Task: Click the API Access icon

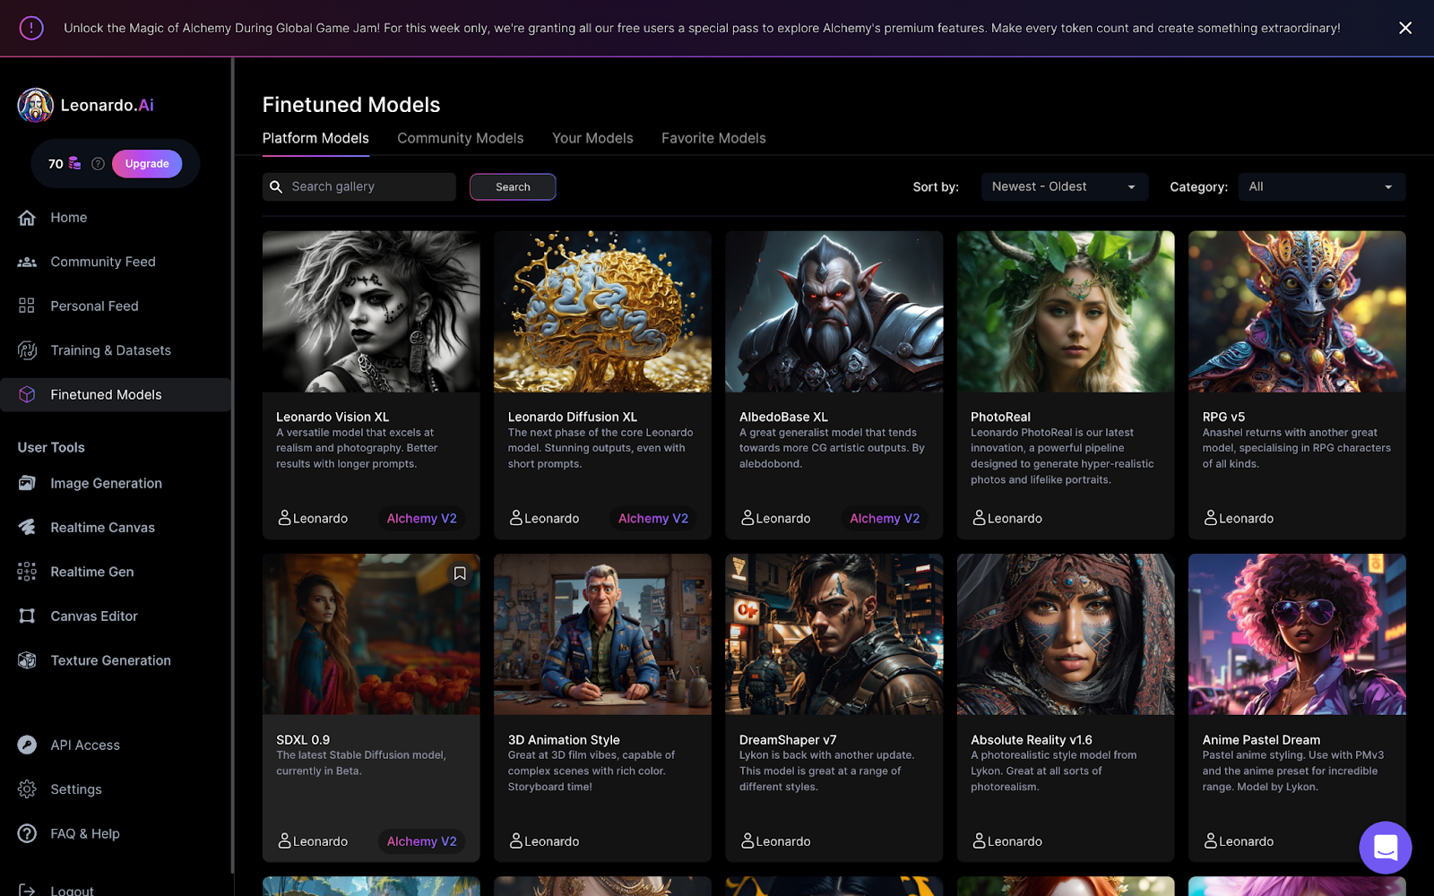Action: (27, 745)
